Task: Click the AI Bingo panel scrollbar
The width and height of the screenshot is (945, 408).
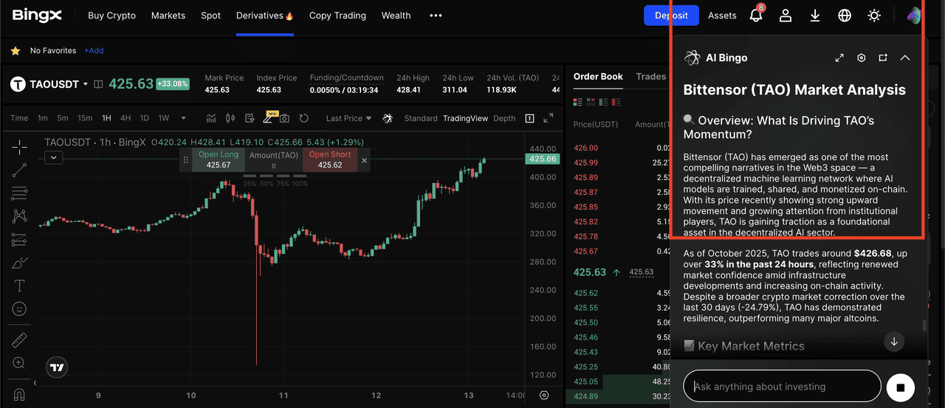Action: pyautogui.click(x=924, y=325)
